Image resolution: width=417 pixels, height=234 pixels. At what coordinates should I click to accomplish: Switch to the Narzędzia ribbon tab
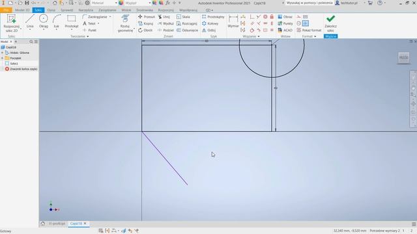click(85, 10)
